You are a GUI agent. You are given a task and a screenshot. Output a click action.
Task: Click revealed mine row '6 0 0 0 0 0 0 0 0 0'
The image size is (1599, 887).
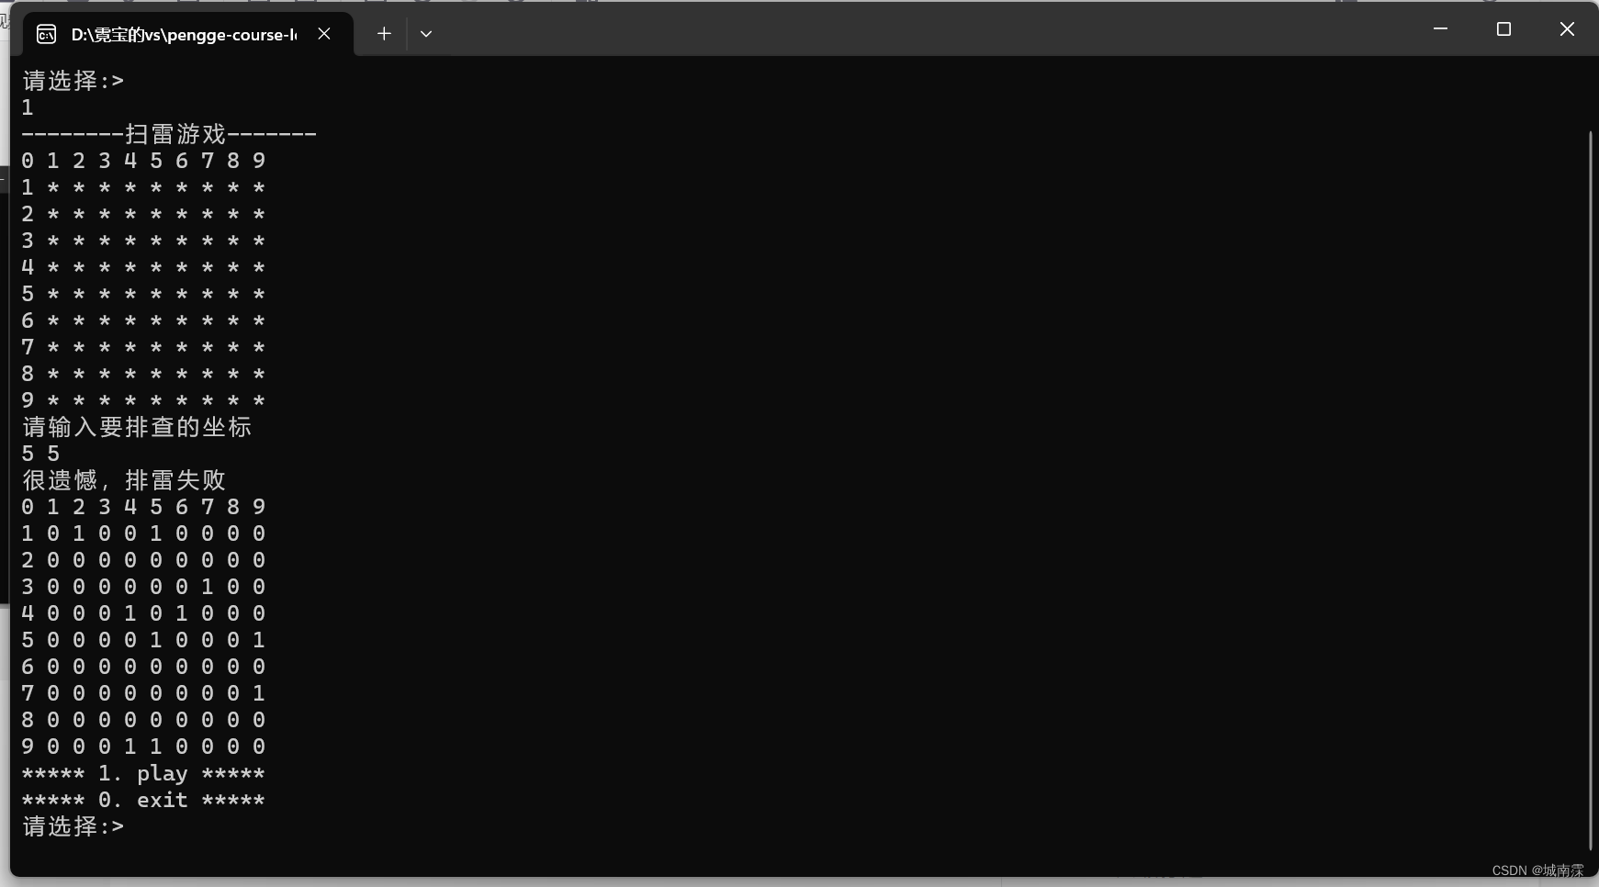143,667
